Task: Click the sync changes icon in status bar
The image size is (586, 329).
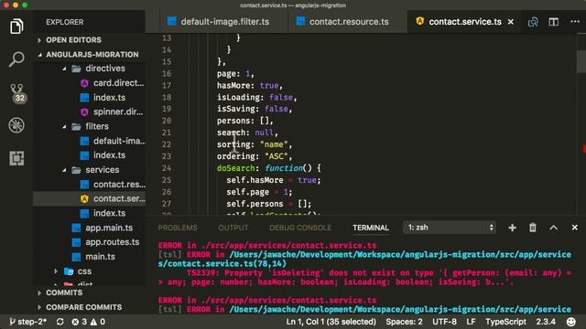Action: coord(60,322)
